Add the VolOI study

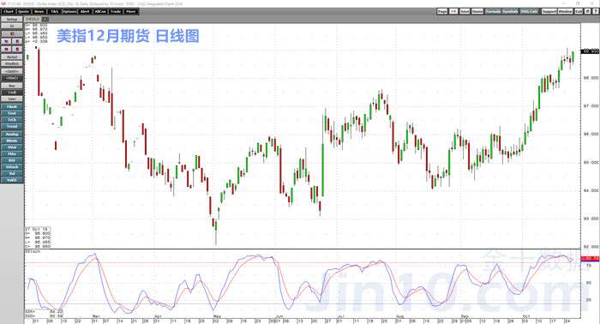[12, 180]
